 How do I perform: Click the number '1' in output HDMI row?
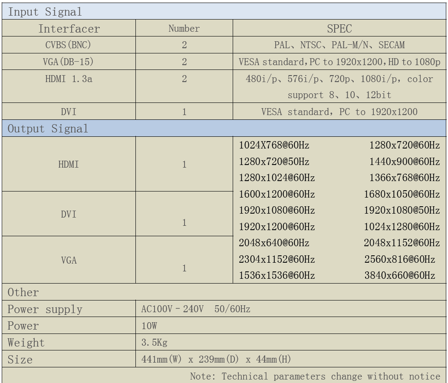[x=184, y=164]
